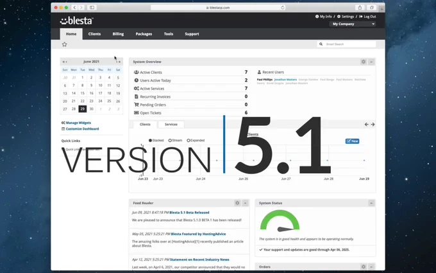Screen dimensions: 436x273
Task: Click Manage Widgets link
Action: (x=76, y=123)
